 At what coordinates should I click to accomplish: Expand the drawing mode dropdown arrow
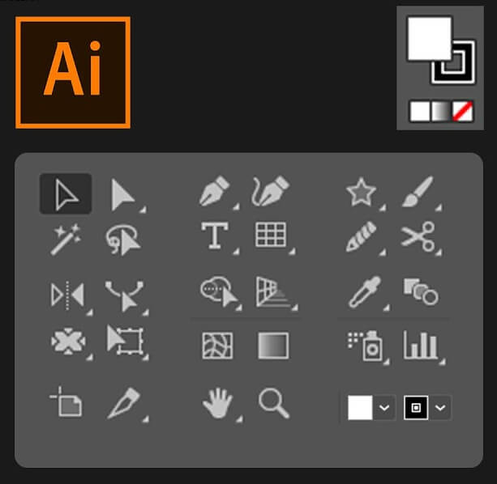coord(440,408)
